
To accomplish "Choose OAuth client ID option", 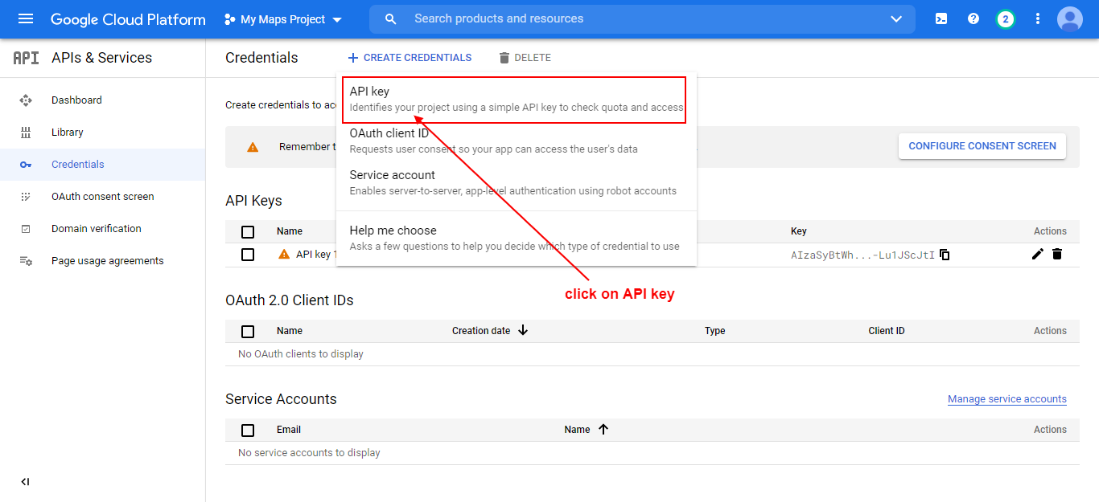I will [x=516, y=141].
